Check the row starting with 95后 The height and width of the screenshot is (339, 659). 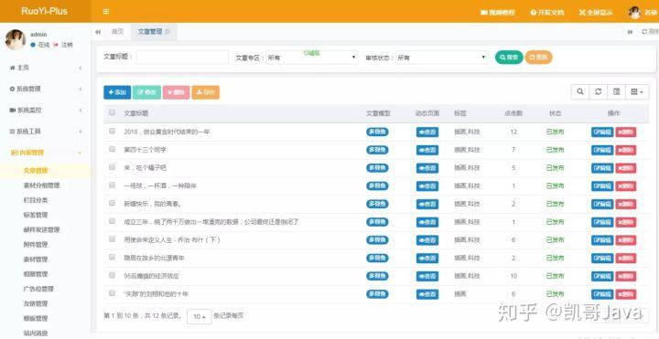(113, 275)
